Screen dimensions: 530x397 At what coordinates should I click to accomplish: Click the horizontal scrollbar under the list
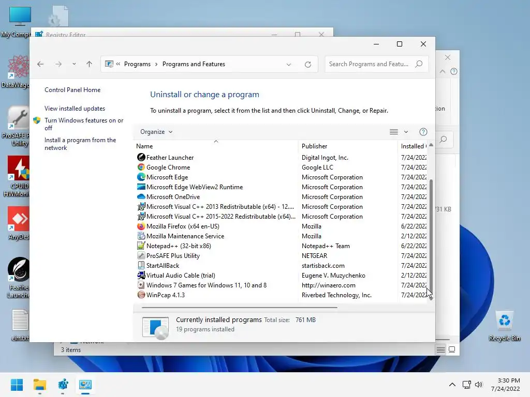coord(239,308)
